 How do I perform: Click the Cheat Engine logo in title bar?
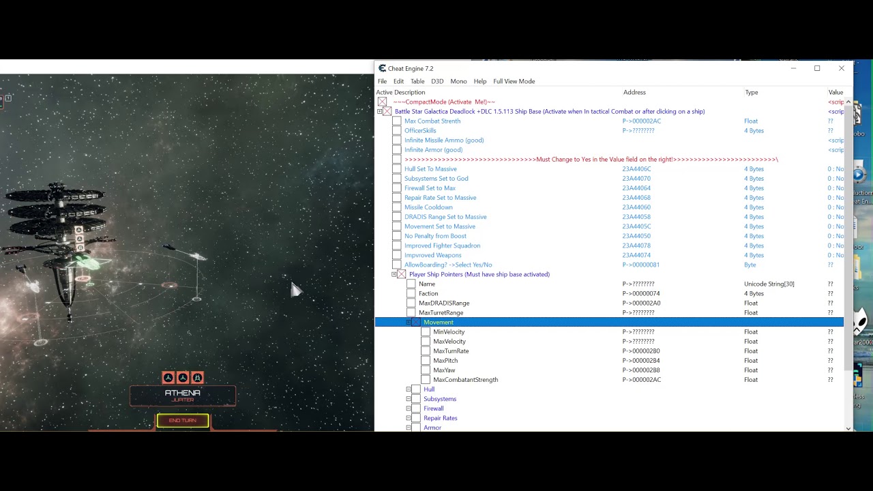point(382,68)
